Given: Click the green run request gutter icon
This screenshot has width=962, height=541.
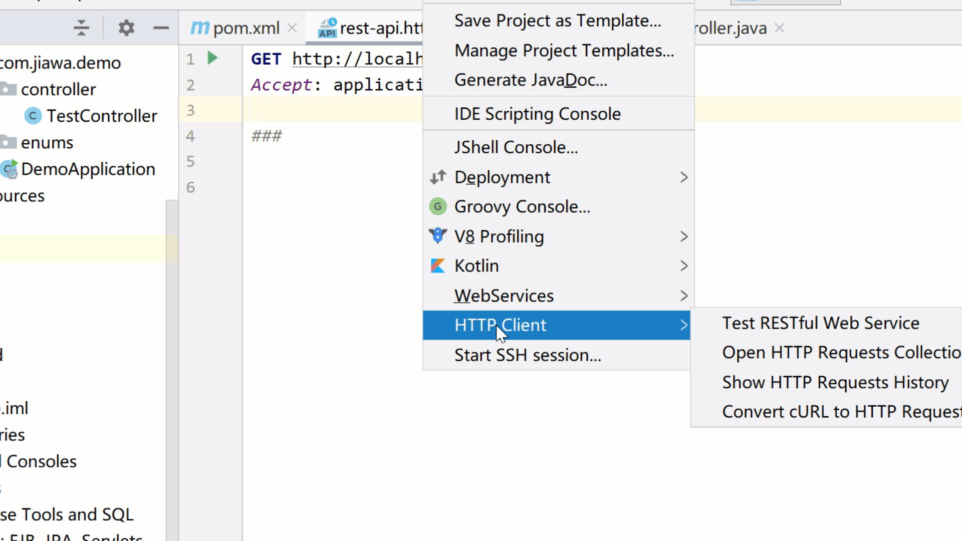Looking at the screenshot, I should (x=212, y=58).
